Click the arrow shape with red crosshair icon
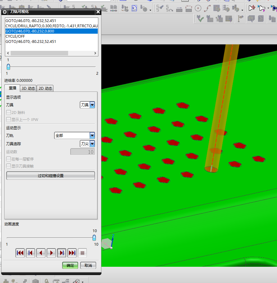Image resolution: width=277 pixels, height=283 pixels. [252, 8]
